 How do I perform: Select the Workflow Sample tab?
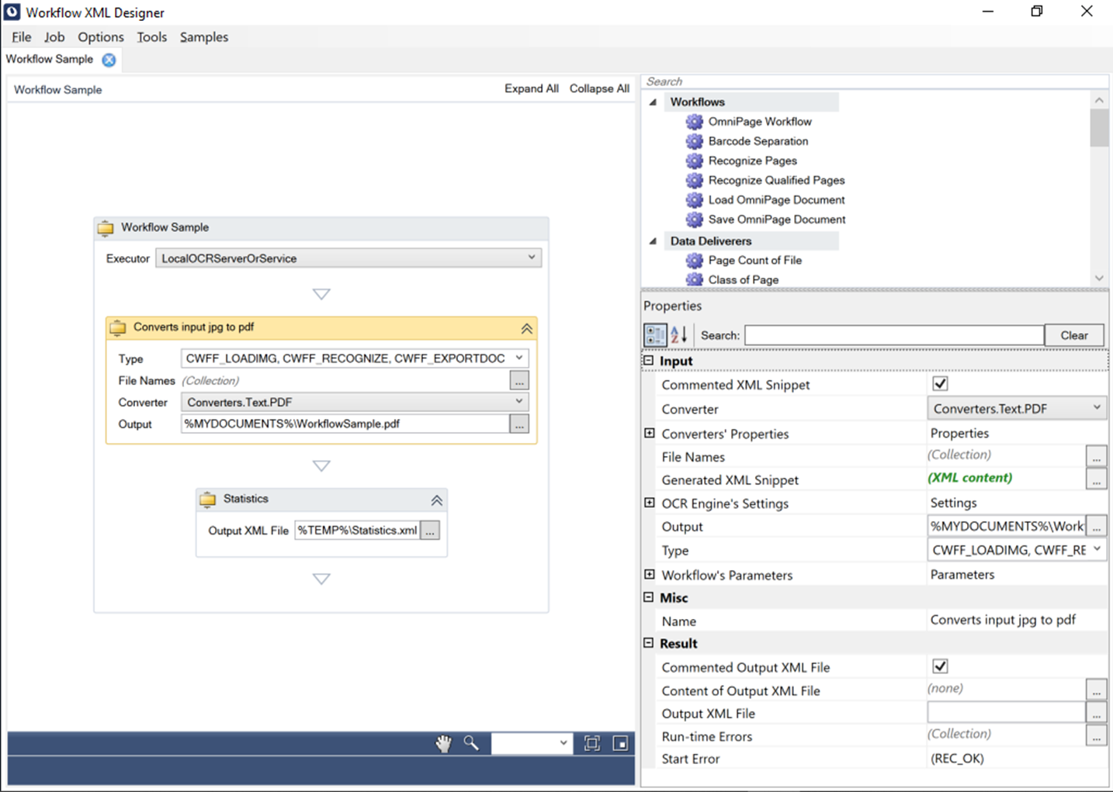point(50,59)
